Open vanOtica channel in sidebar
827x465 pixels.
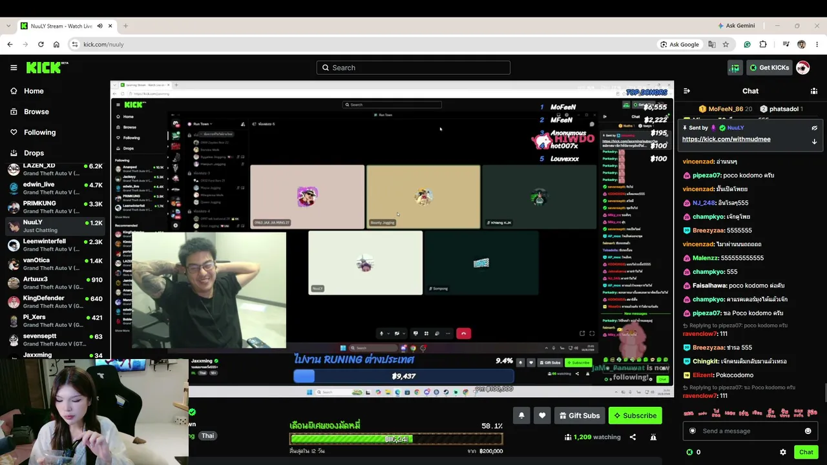coord(55,263)
